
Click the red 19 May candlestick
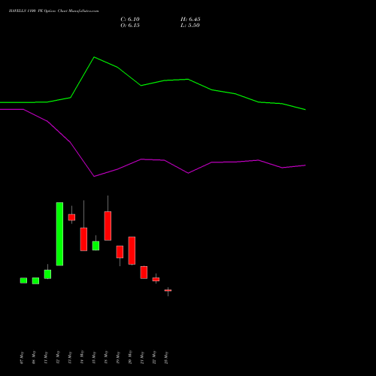[x=120, y=252]
